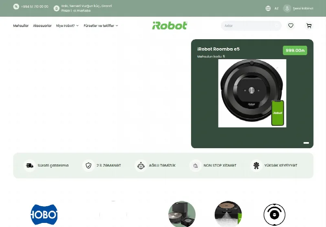Viewport: 326px width, 227px height.
Task: Open the user account avatar icon
Action: point(287,8)
